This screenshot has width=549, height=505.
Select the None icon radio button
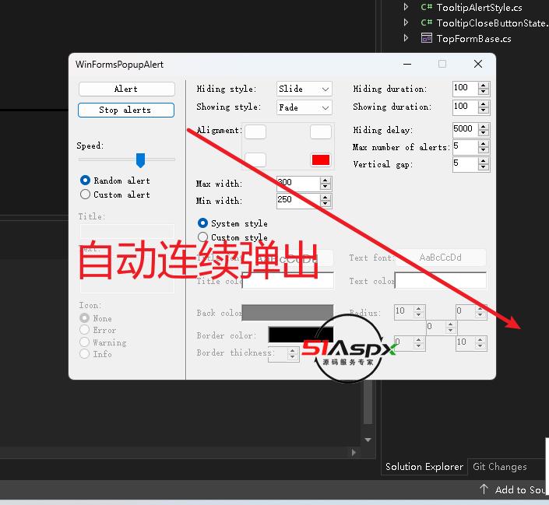[84, 317]
